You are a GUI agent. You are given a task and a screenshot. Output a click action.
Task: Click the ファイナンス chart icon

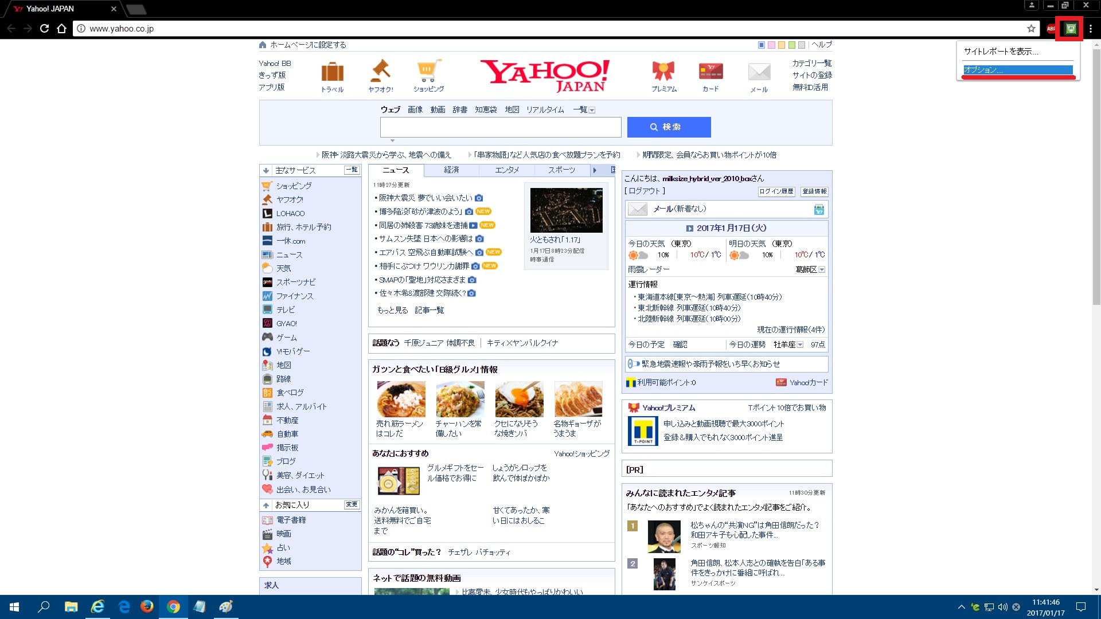267,296
